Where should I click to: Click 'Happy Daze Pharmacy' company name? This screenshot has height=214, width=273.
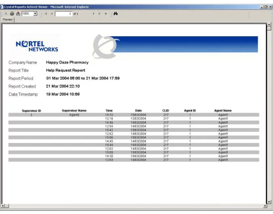click(x=67, y=62)
